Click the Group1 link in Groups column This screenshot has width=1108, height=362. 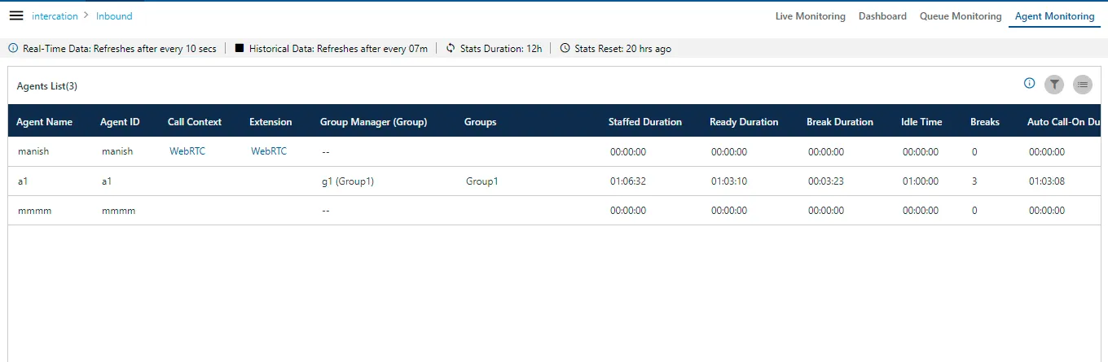point(481,181)
